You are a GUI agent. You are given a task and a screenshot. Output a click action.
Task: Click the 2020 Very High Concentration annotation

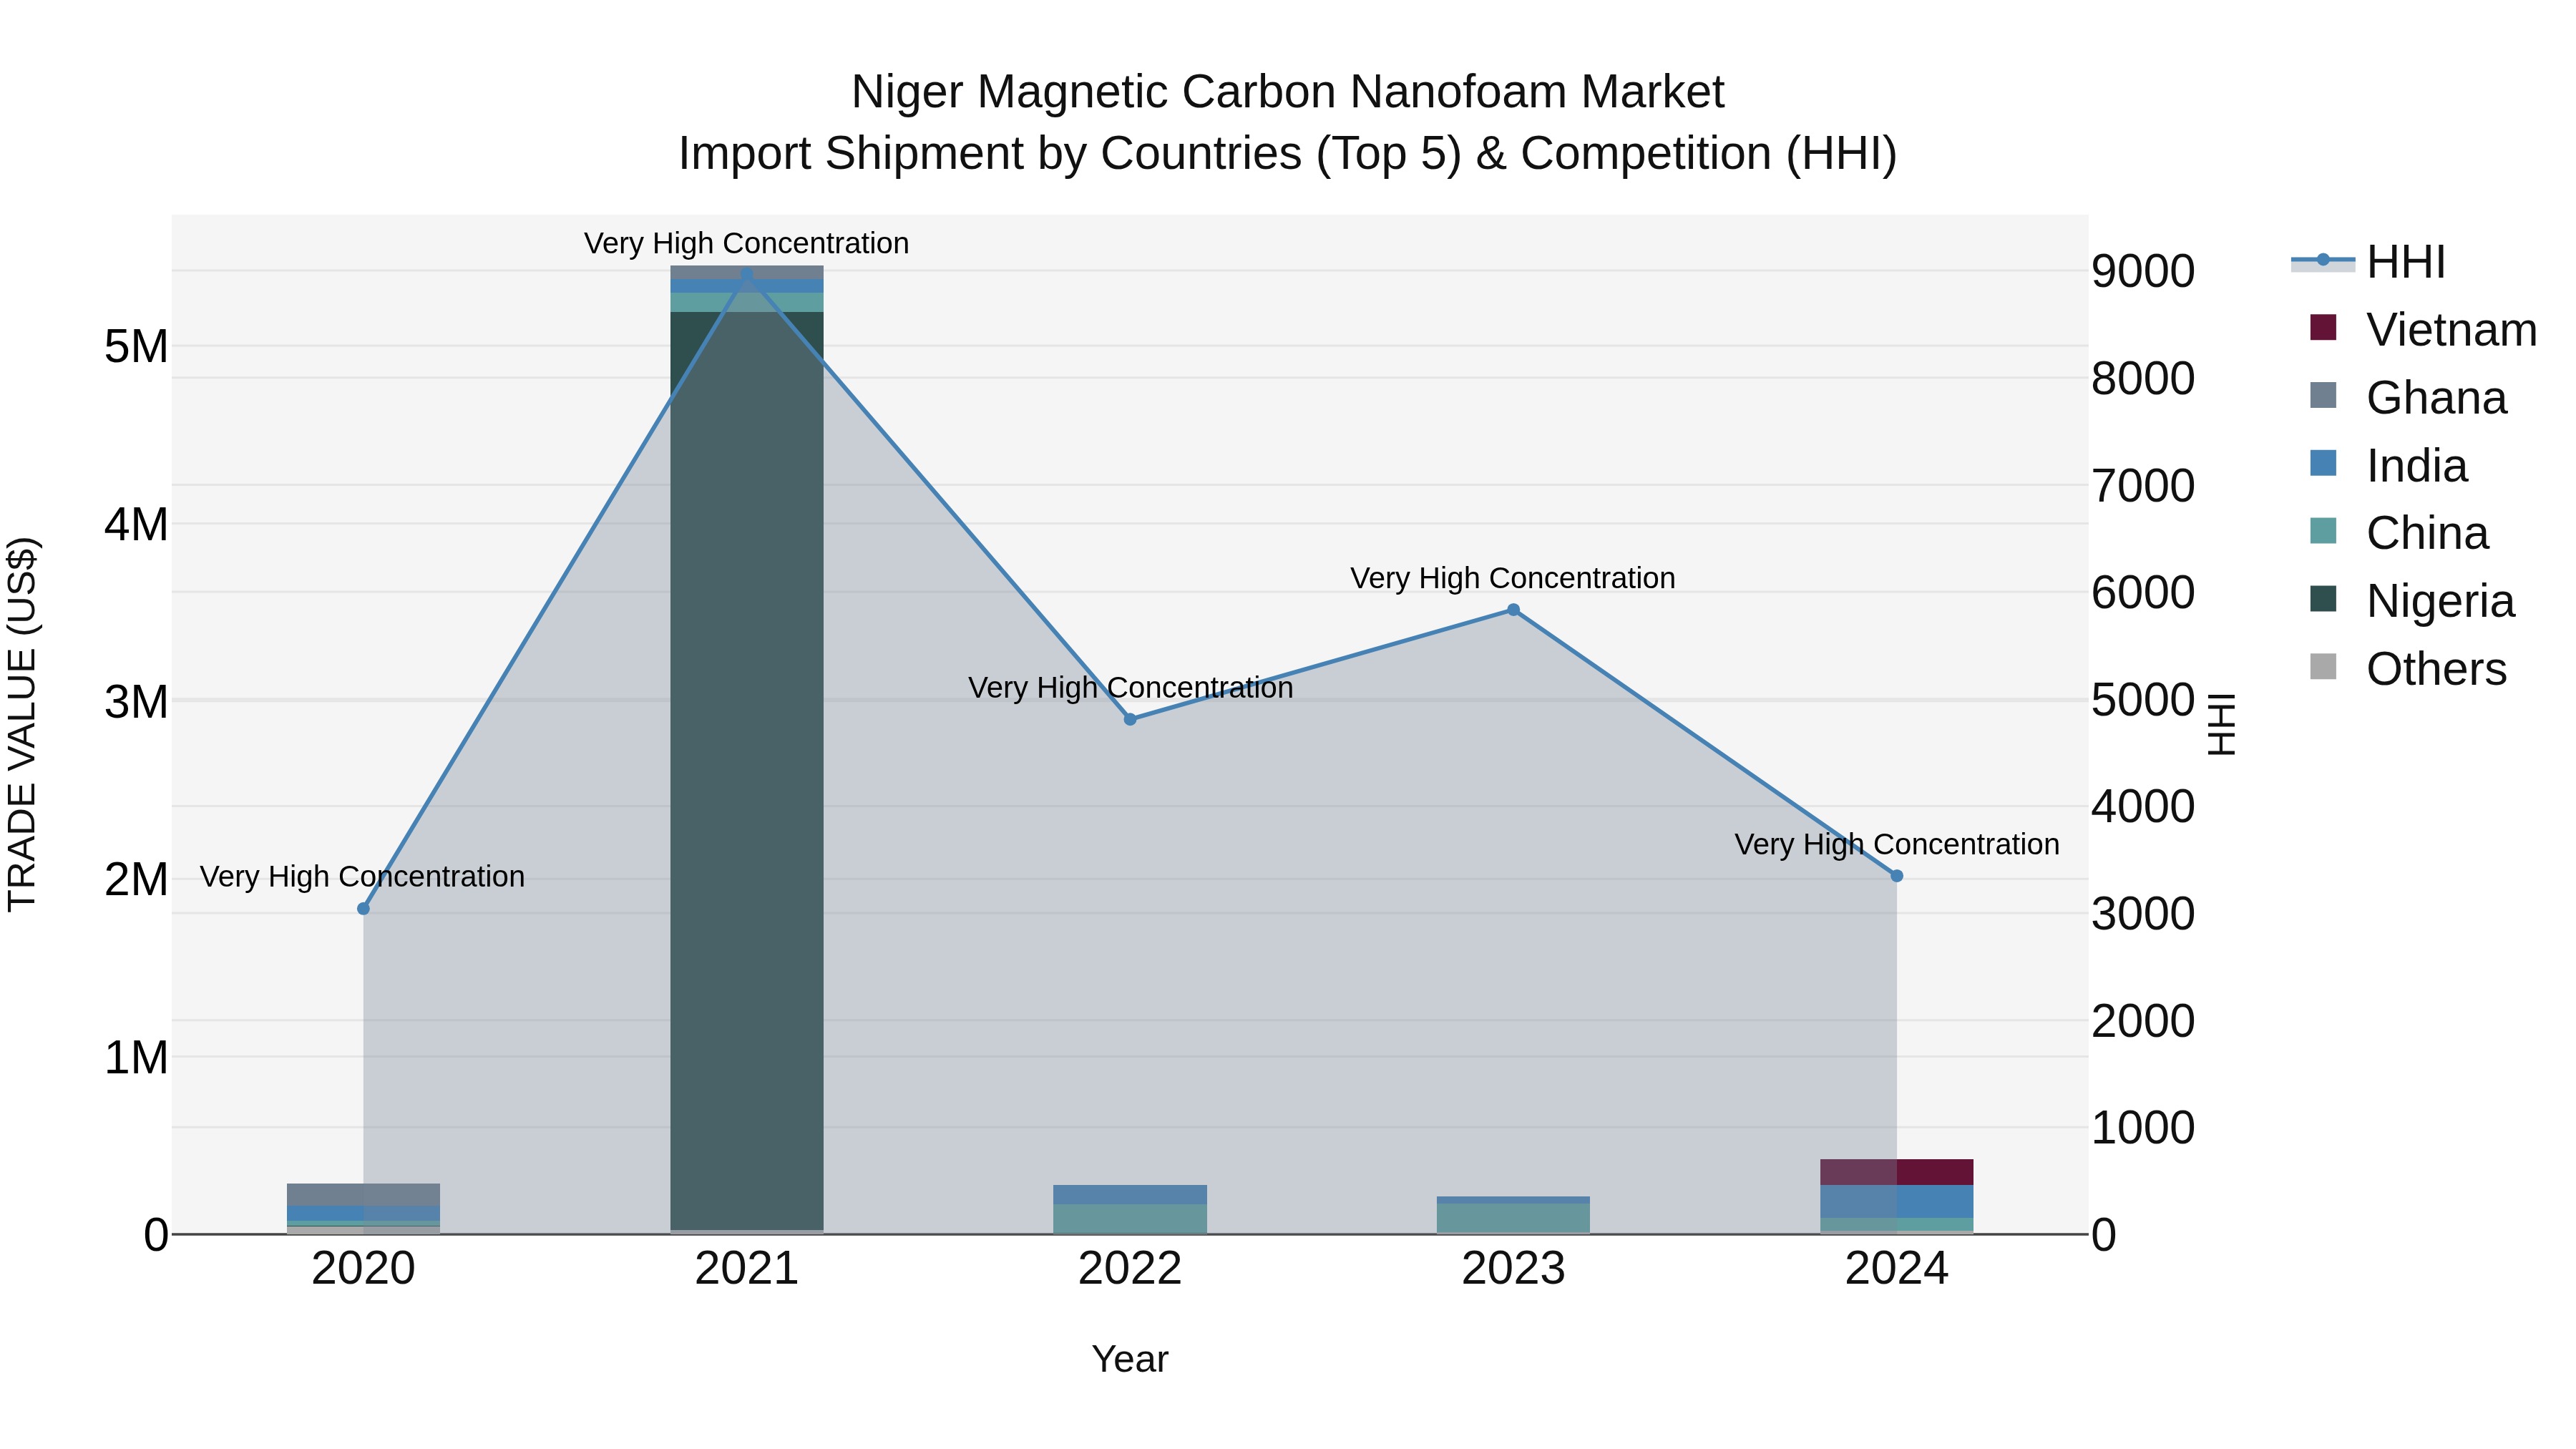coord(363,876)
